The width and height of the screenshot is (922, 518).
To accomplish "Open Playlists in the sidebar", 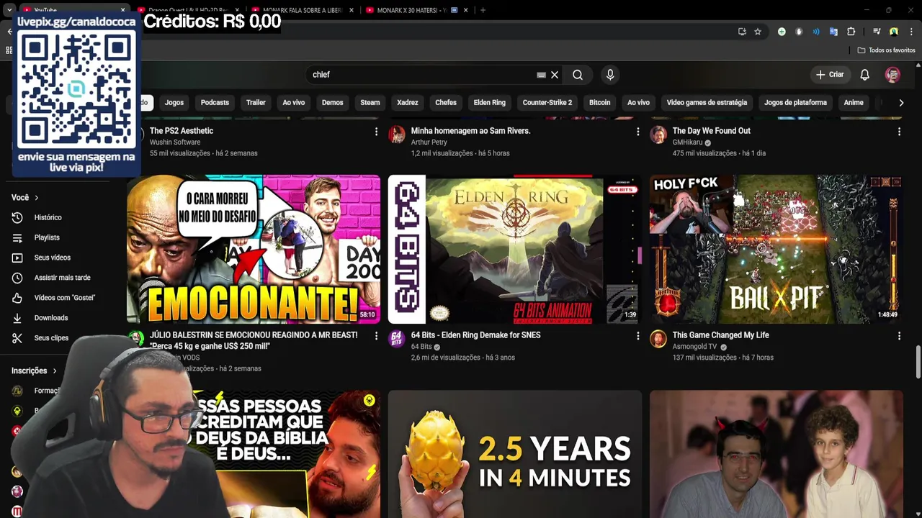I will point(47,237).
